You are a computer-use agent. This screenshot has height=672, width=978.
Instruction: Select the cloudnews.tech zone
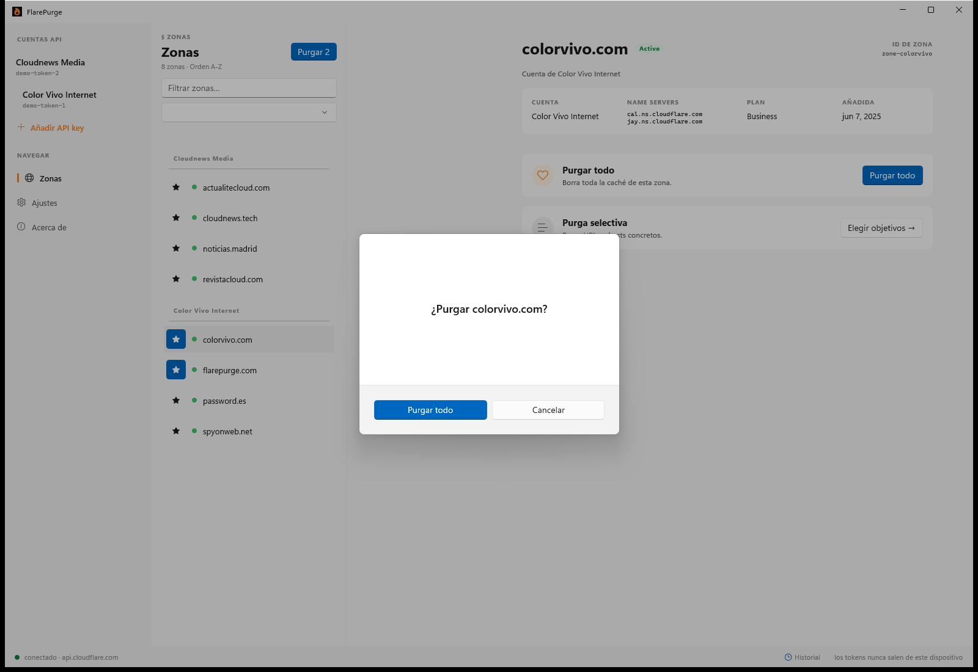coord(249,218)
